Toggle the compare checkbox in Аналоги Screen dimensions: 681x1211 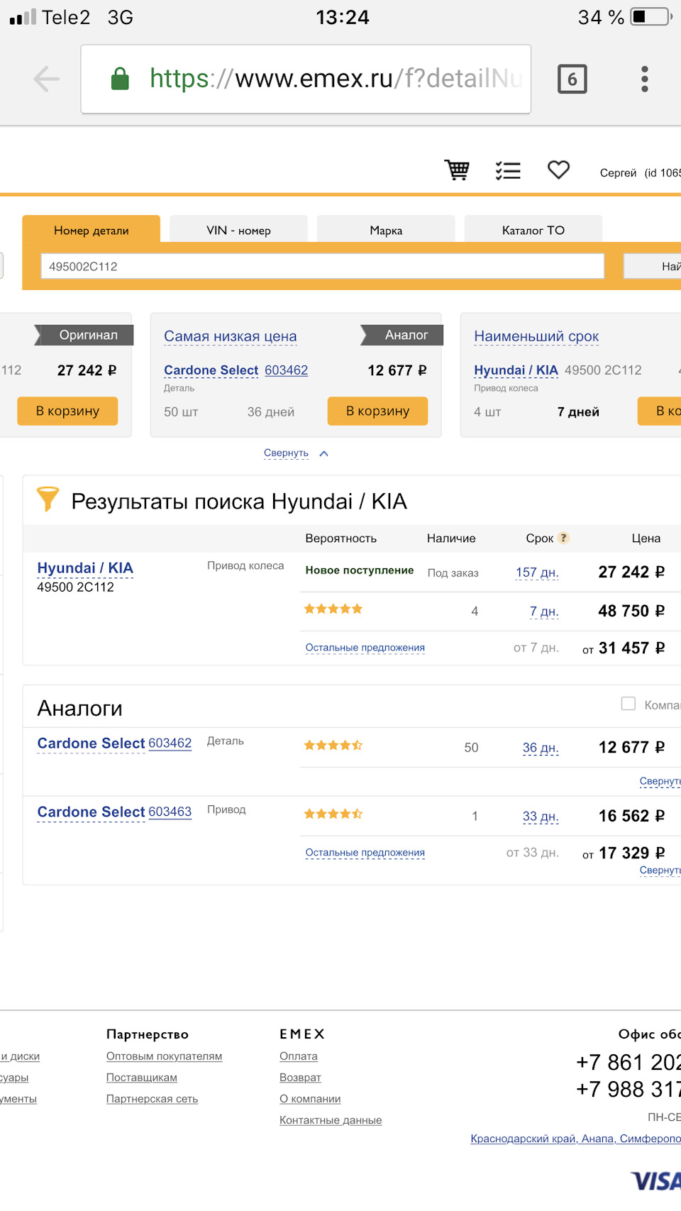pyautogui.click(x=629, y=704)
